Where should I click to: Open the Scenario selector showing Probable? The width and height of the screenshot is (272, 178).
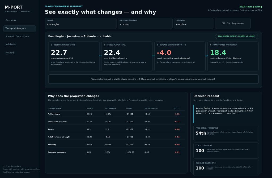tap(194, 23)
